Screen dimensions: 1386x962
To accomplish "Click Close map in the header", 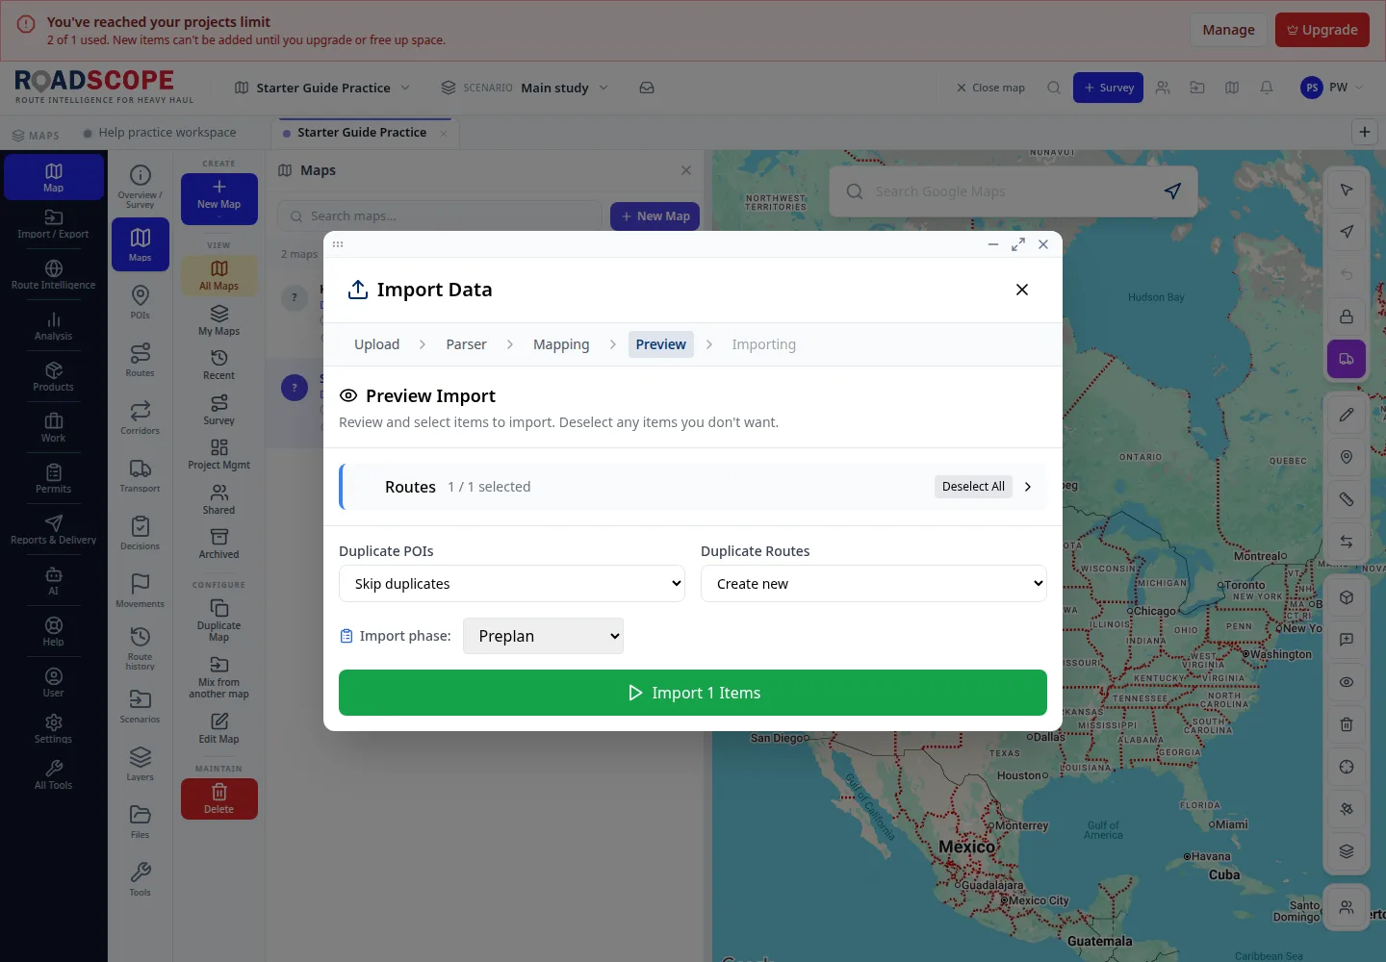I will click(990, 88).
